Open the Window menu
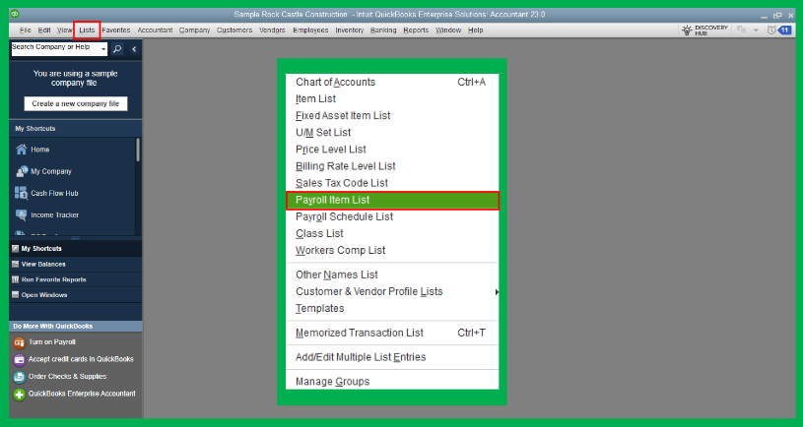The width and height of the screenshot is (803, 427). click(448, 30)
